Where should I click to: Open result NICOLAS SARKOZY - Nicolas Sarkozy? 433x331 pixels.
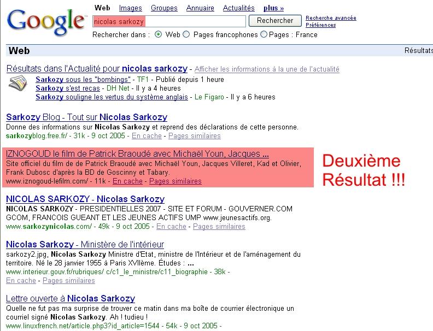85,199
